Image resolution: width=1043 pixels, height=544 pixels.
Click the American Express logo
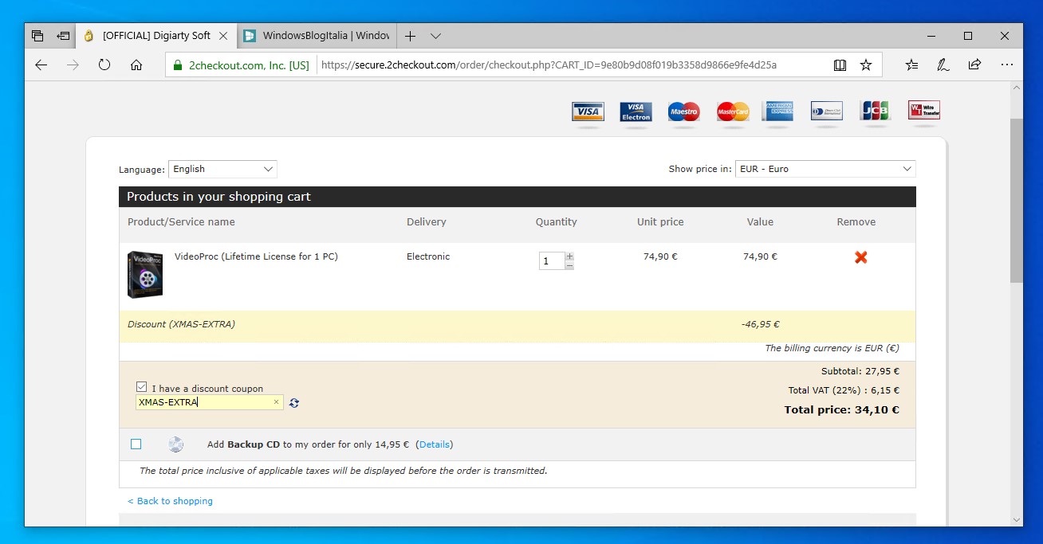[x=777, y=111]
